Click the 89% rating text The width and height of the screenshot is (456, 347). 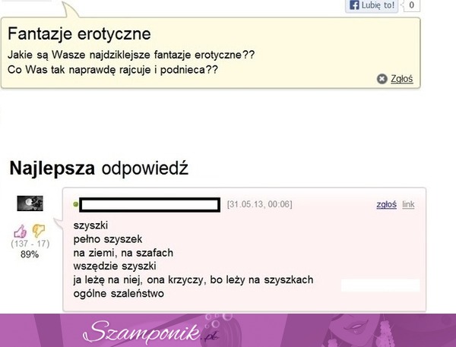click(x=30, y=254)
